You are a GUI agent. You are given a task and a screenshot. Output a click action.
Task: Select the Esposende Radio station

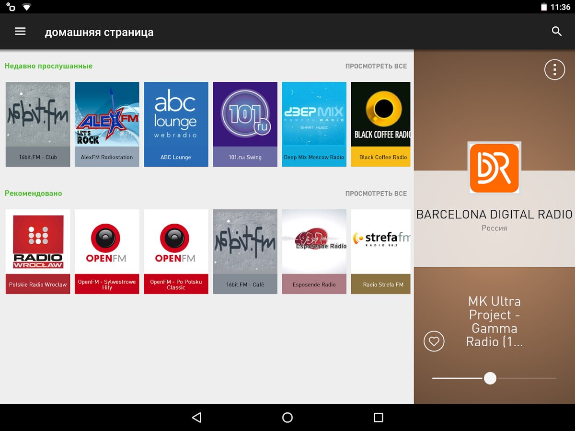tap(314, 251)
